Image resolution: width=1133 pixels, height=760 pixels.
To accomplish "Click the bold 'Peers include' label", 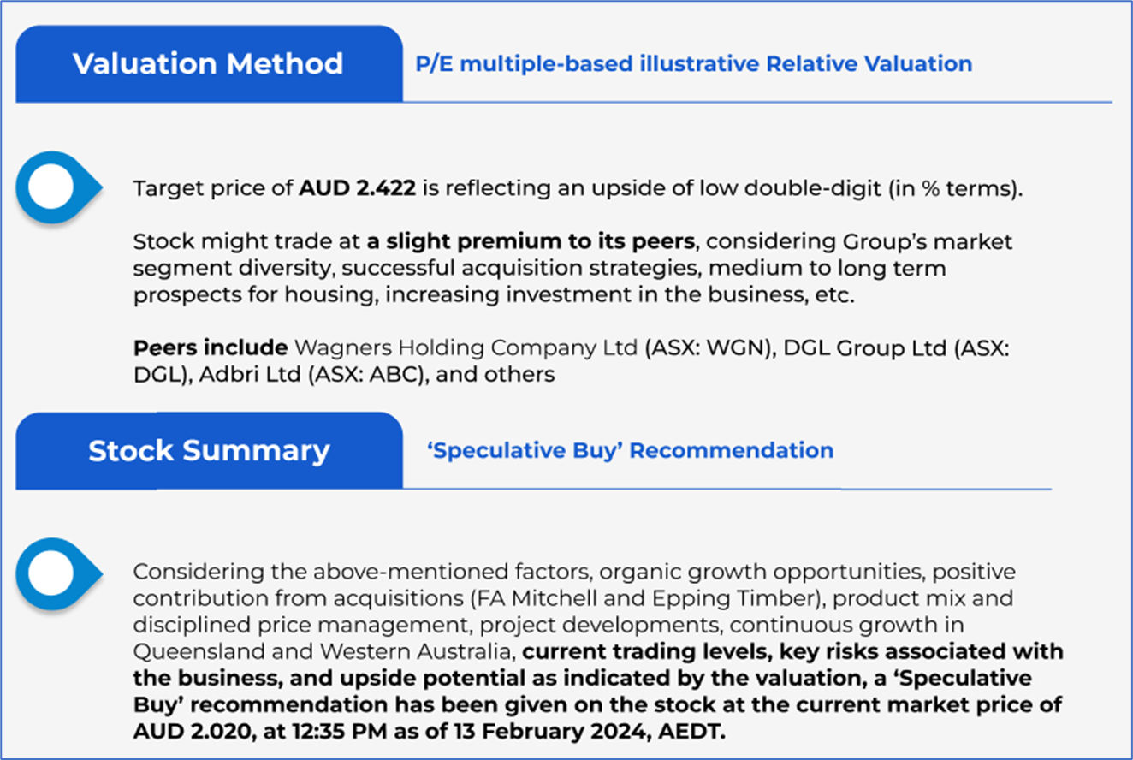I will (x=211, y=348).
